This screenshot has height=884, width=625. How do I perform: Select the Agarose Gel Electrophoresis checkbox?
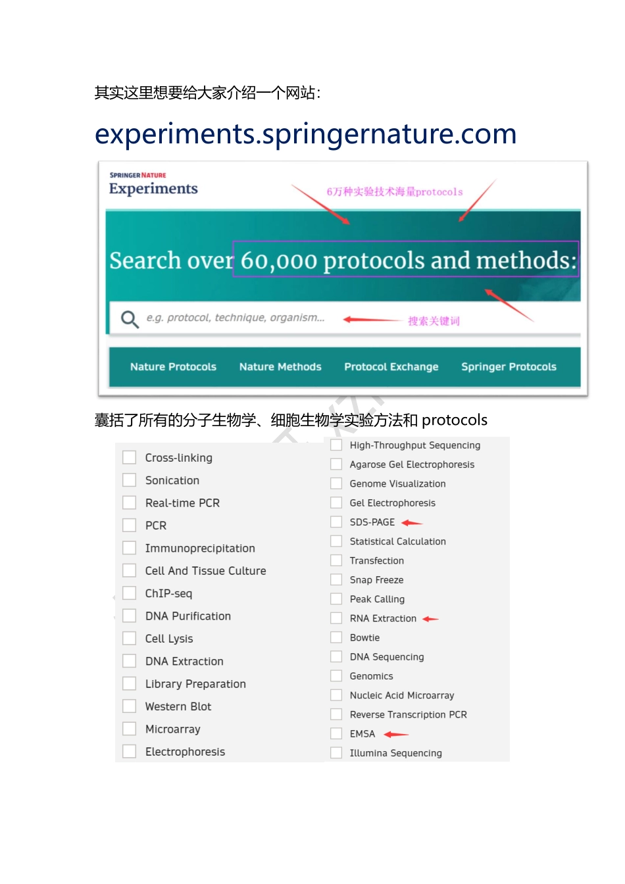(336, 464)
